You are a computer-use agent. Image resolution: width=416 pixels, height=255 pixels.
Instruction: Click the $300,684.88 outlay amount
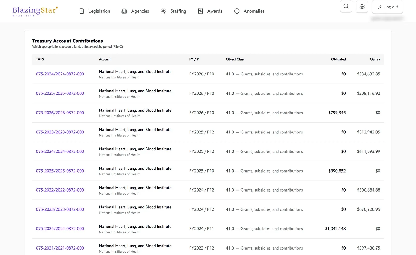368,190
